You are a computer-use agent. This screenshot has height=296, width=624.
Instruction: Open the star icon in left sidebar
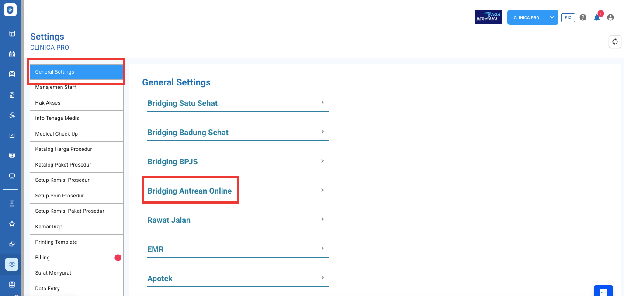click(x=12, y=224)
